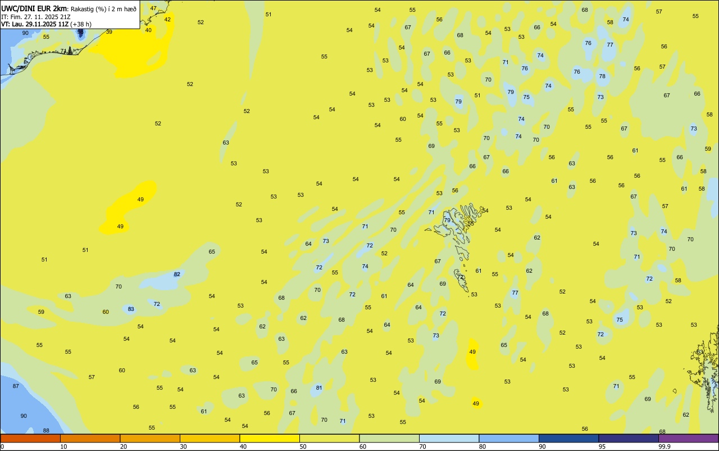Image resolution: width=719 pixels, height=451 pixels.
Task: Click the map value 81
Action: 319,387
